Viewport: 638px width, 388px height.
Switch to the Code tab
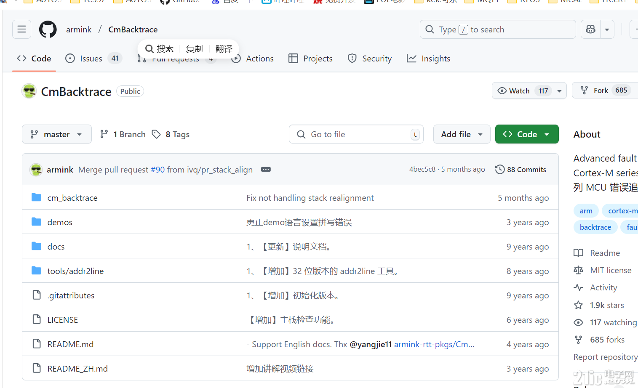(34, 58)
